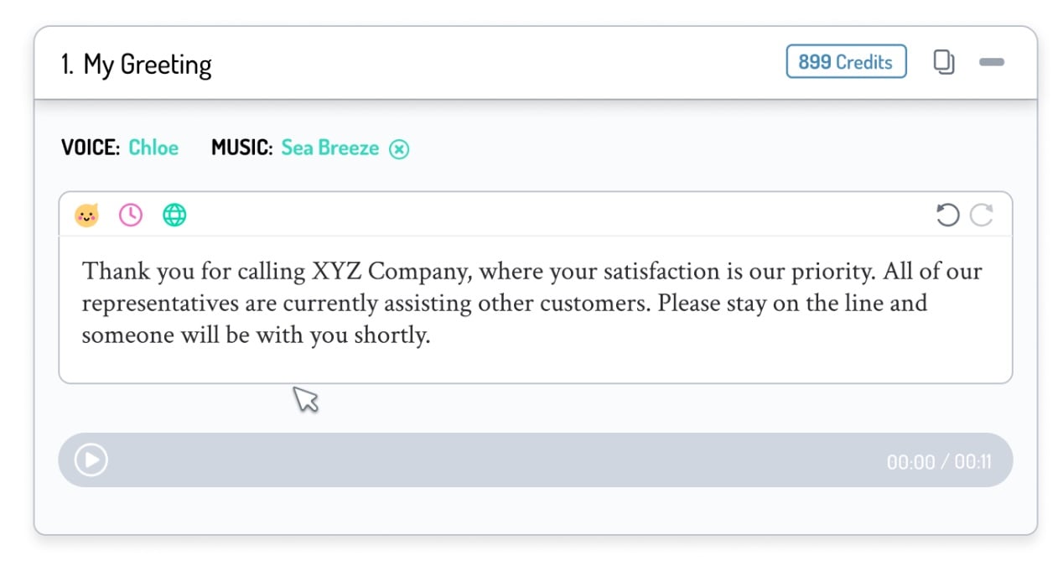Undo the last script edit
This screenshot has height=561, width=1063.
(947, 216)
